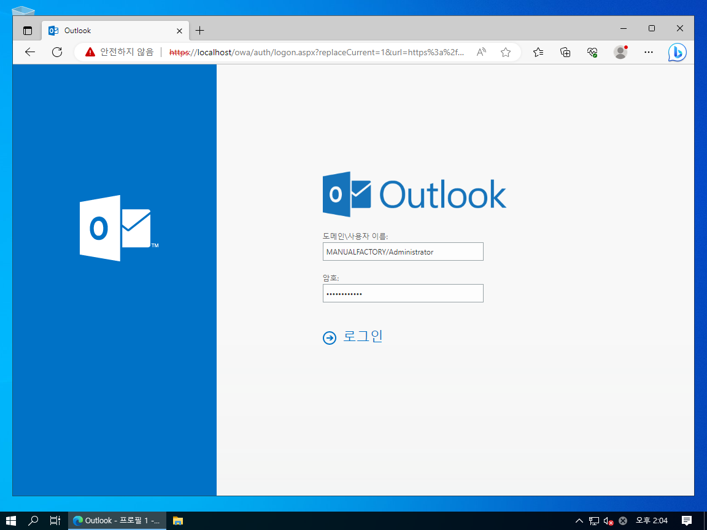Image resolution: width=707 pixels, height=530 pixels.
Task: View the not secure site warning
Action: [x=120, y=52]
